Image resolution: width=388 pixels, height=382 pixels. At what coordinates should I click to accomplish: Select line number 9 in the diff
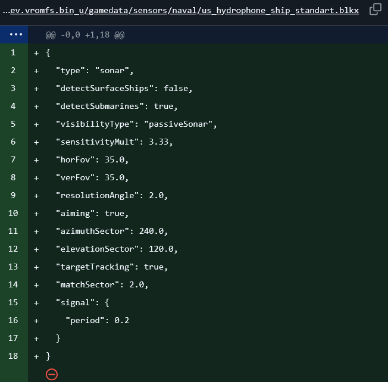pos(14,196)
